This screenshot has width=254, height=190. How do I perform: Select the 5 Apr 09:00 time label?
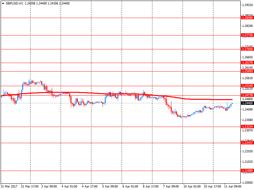click(110, 187)
